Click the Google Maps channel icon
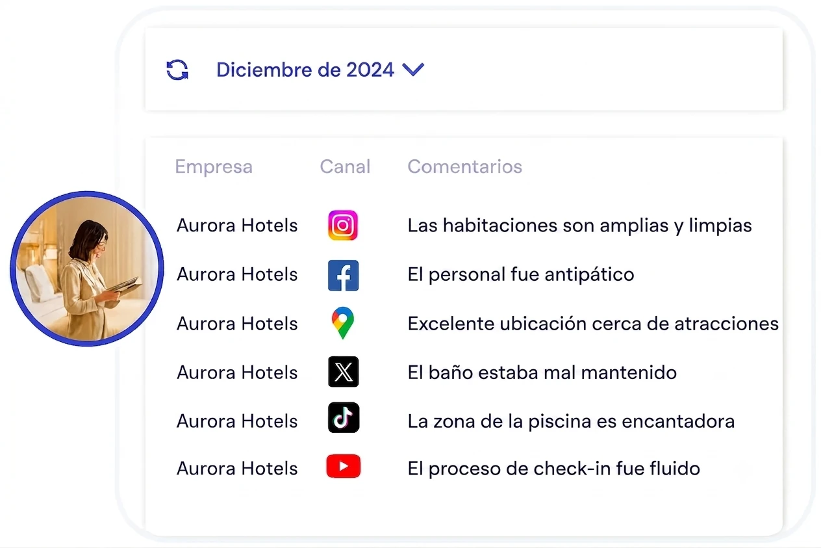Viewport: 821px width, 548px height. [342, 323]
